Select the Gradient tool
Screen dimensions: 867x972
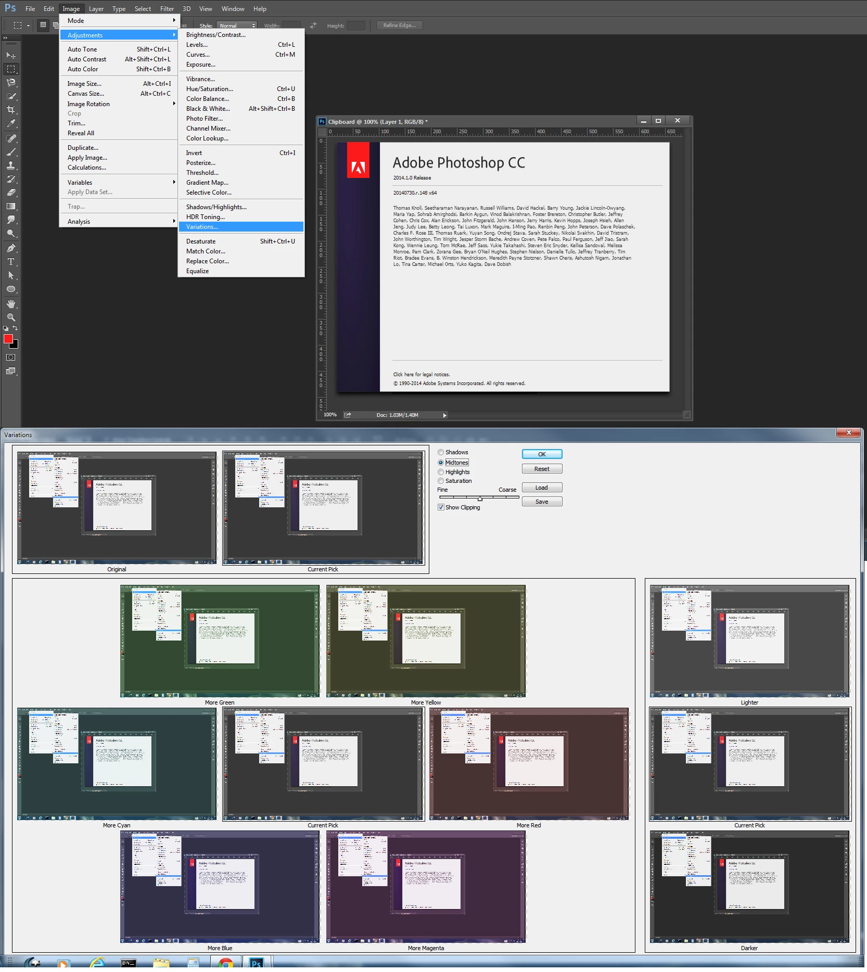10,206
